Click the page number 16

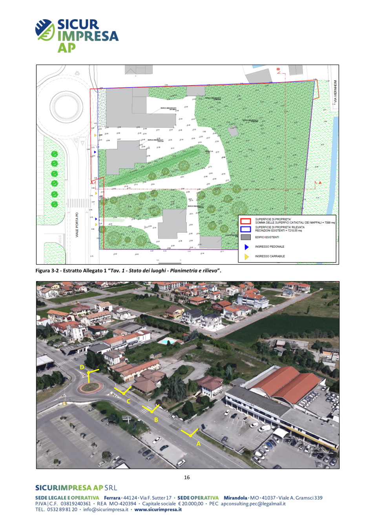[x=187, y=477]
